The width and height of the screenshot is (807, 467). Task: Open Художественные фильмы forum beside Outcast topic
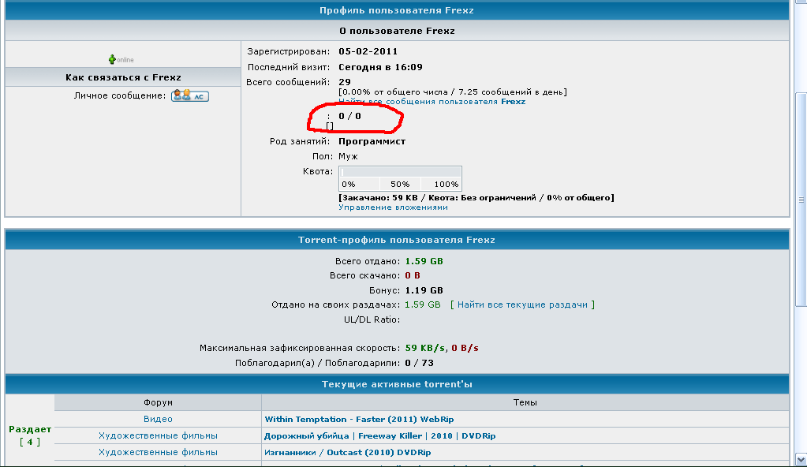(158, 452)
